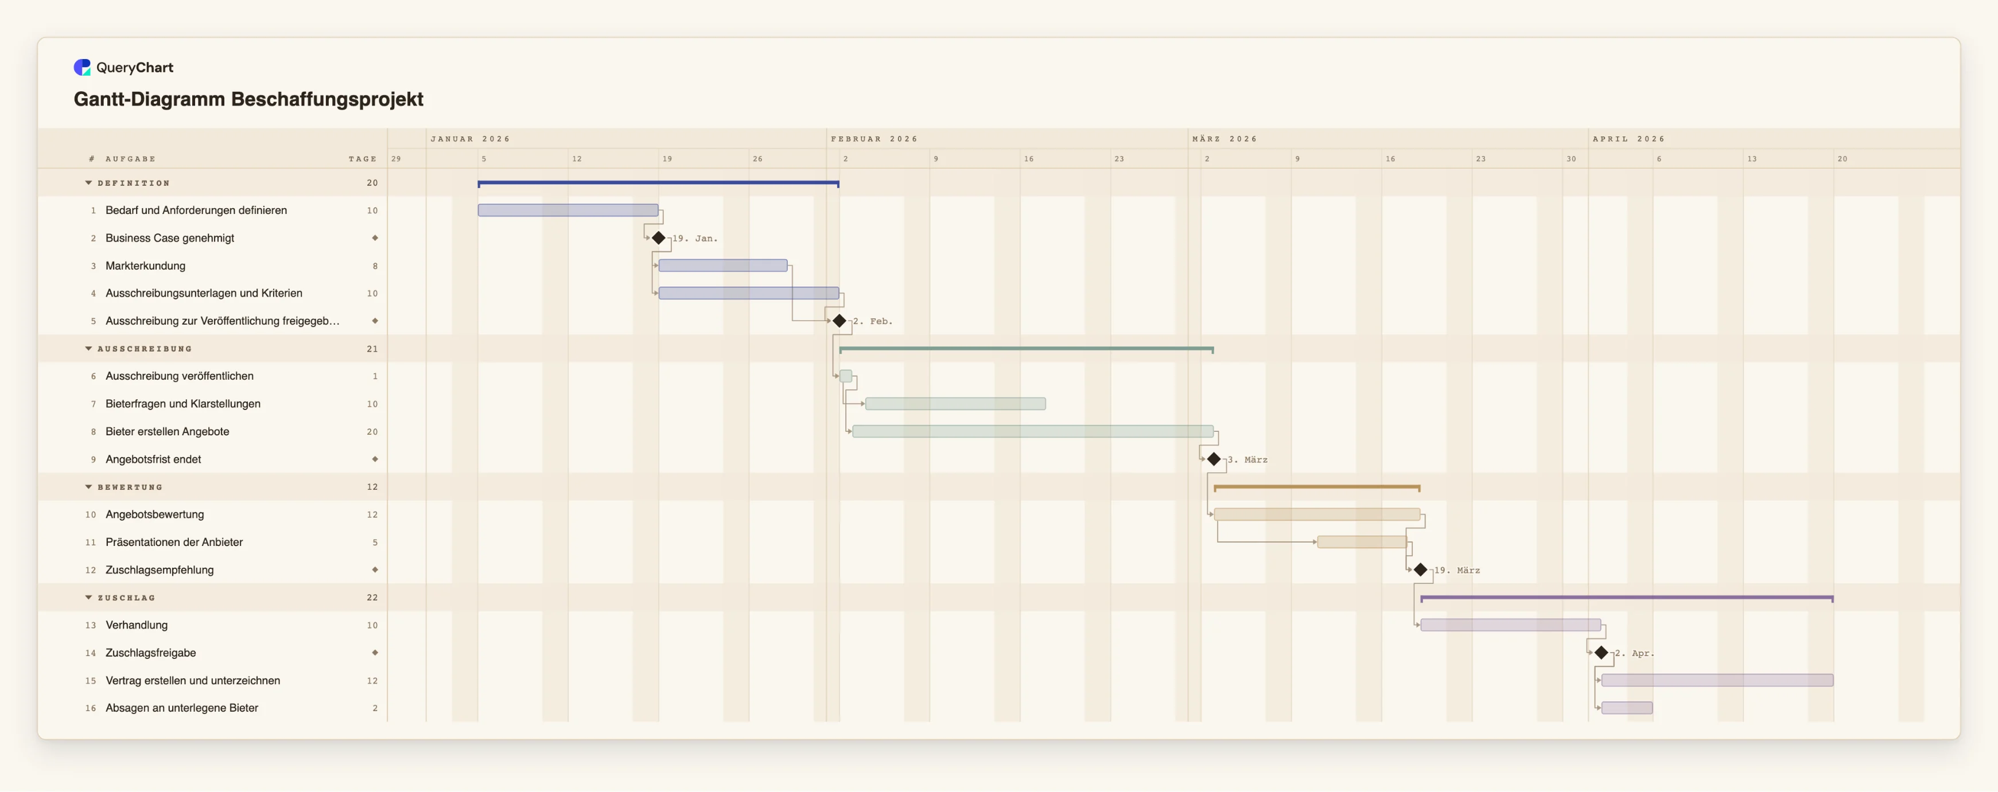Click the AUFGABE column header
The width and height of the screenshot is (1998, 792).
coord(130,159)
